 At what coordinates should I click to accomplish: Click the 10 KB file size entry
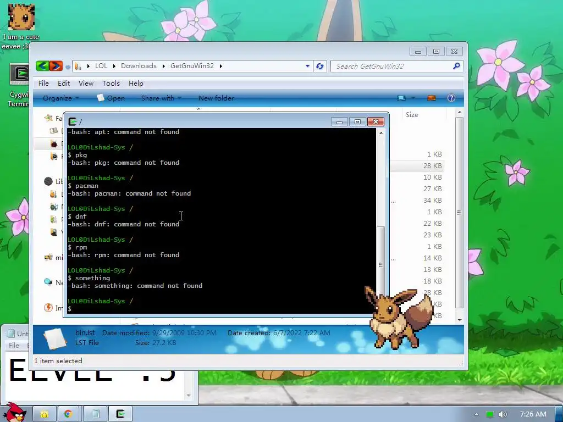point(432,177)
